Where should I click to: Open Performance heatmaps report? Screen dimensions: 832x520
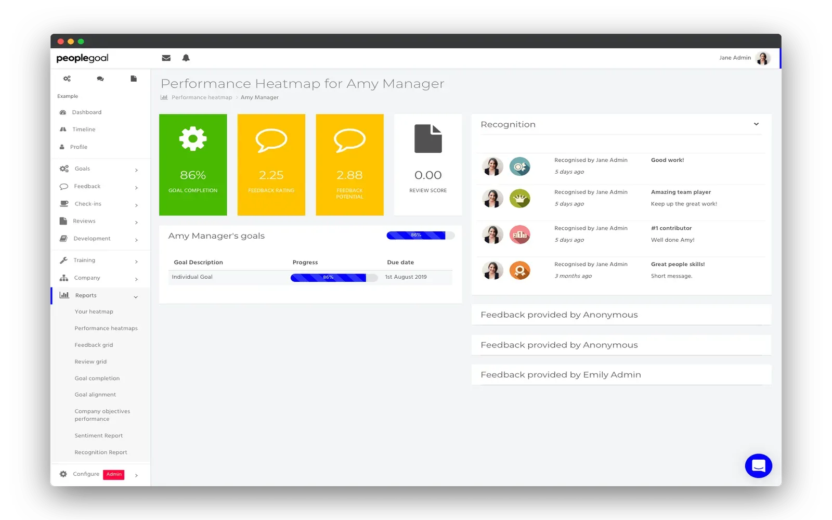click(106, 329)
